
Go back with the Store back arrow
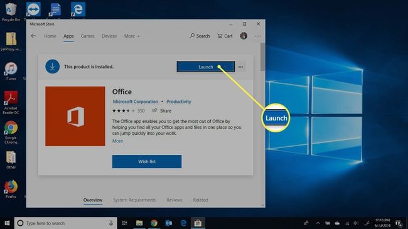pos(33,36)
